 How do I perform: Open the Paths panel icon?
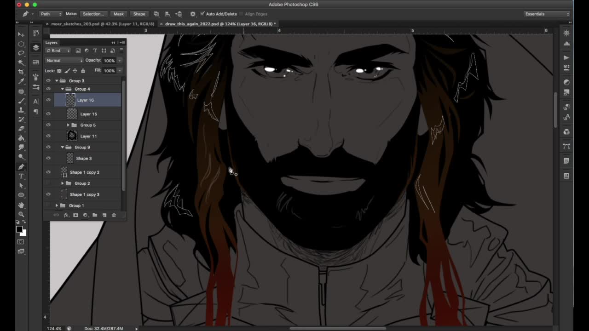pyautogui.click(x=566, y=146)
